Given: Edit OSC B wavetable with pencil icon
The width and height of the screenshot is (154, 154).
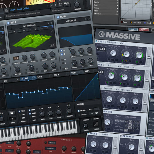Looking at the screenshot, I should point(52,31).
